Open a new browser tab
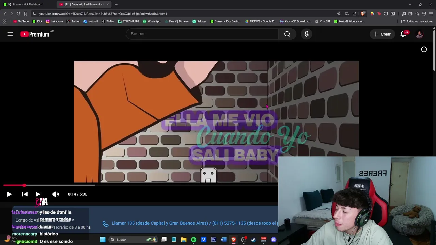The image size is (436, 245). (x=116, y=4)
